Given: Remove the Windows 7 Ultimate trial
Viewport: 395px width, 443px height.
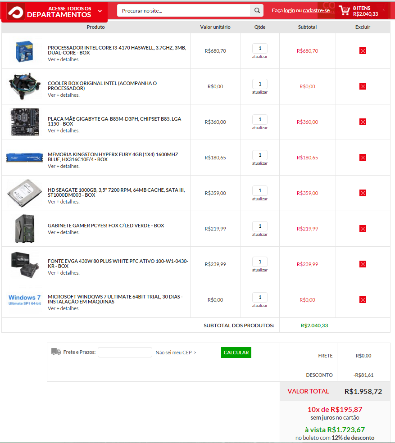Looking at the screenshot, I should tap(363, 300).
